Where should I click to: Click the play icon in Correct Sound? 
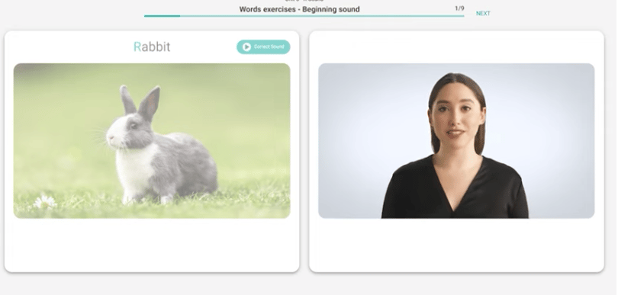pyautogui.click(x=246, y=46)
